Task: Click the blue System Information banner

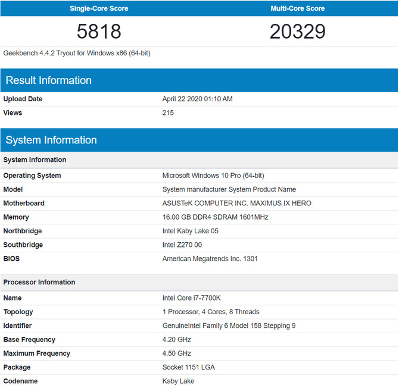Action: pos(199,140)
